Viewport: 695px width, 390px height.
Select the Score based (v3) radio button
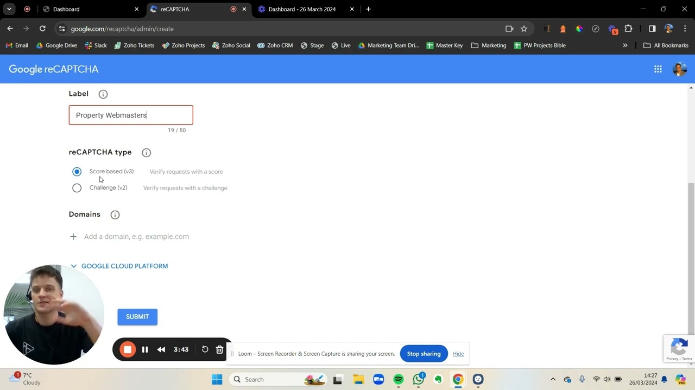tap(77, 172)
